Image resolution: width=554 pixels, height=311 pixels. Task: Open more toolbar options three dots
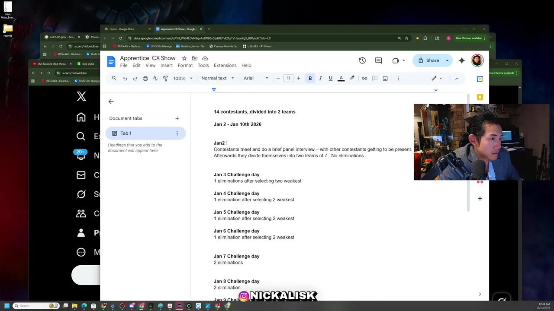click(398, 78)
